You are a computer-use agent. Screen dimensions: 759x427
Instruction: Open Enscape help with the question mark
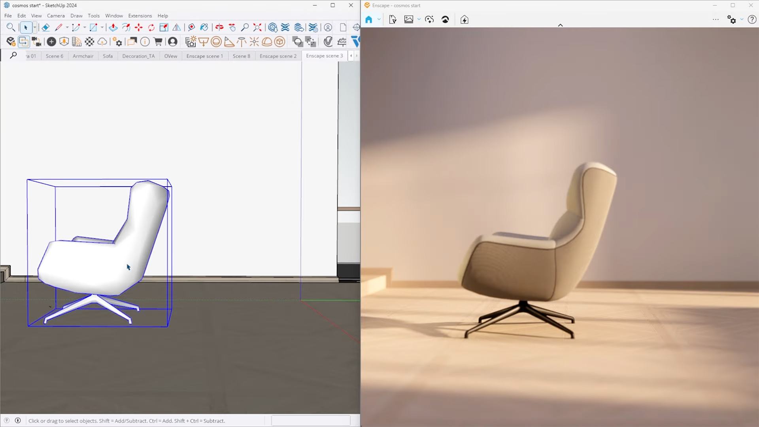click(752, 19)
